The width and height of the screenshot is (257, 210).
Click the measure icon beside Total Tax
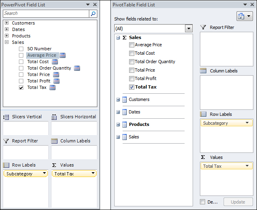[52, 88]
